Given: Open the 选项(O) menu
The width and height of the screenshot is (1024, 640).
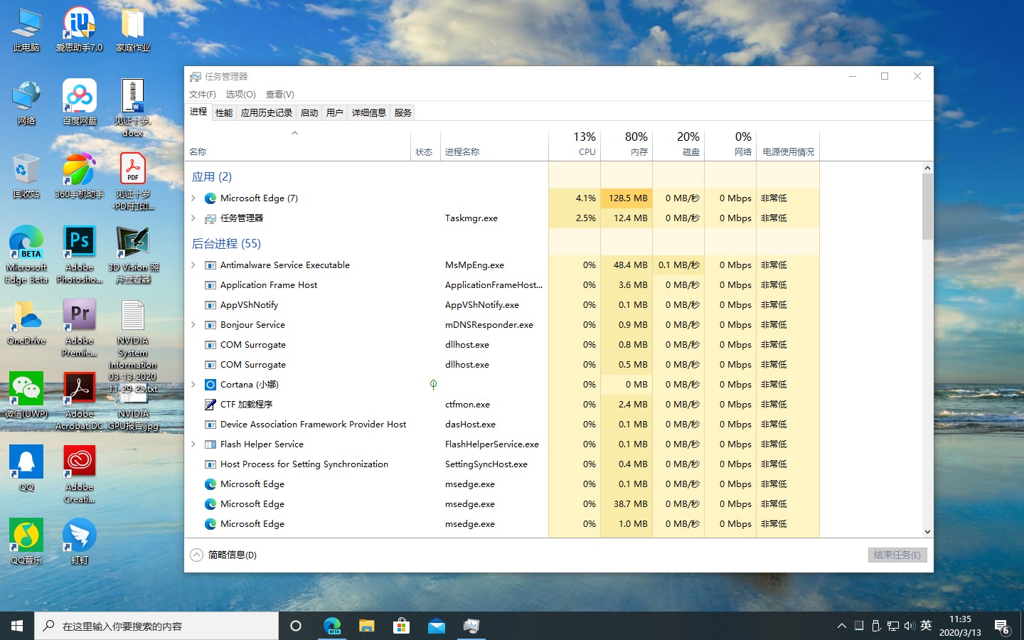Looking at the screenshot, I should pyautogui.click(x=240, y=95).
